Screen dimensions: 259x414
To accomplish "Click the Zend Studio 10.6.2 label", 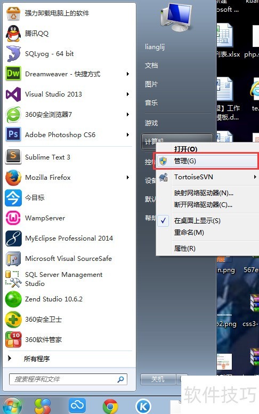I will (54, 299).
